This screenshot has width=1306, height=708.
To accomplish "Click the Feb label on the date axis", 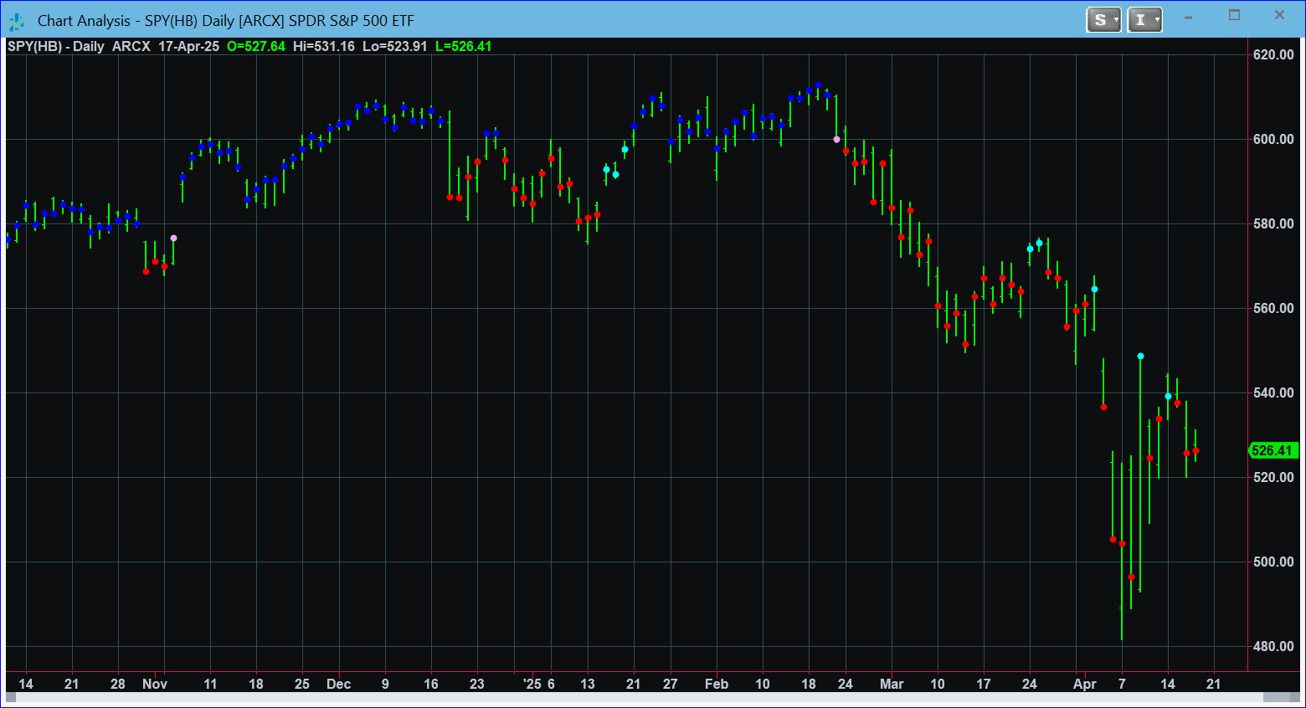I will coord(717,684).
